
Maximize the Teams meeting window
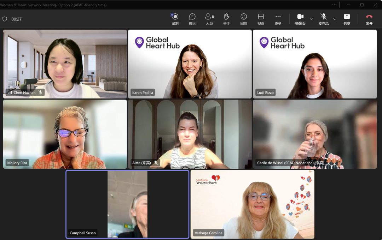362,5
